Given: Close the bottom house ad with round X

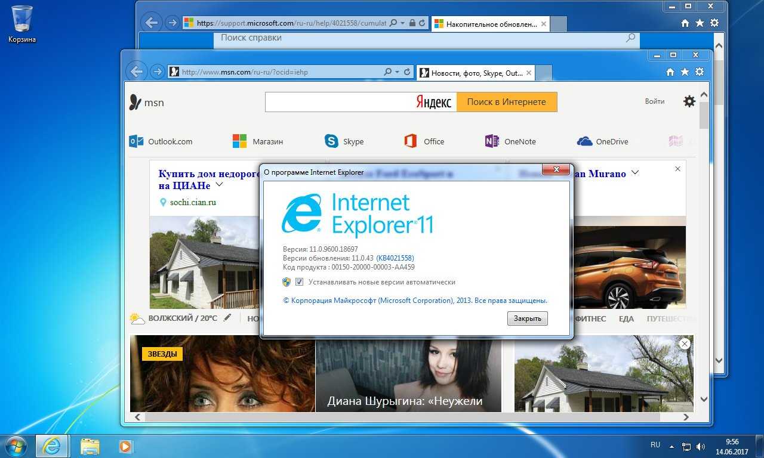Looking at the screenshot, I should pyautogui.click(x=685, y=343).
